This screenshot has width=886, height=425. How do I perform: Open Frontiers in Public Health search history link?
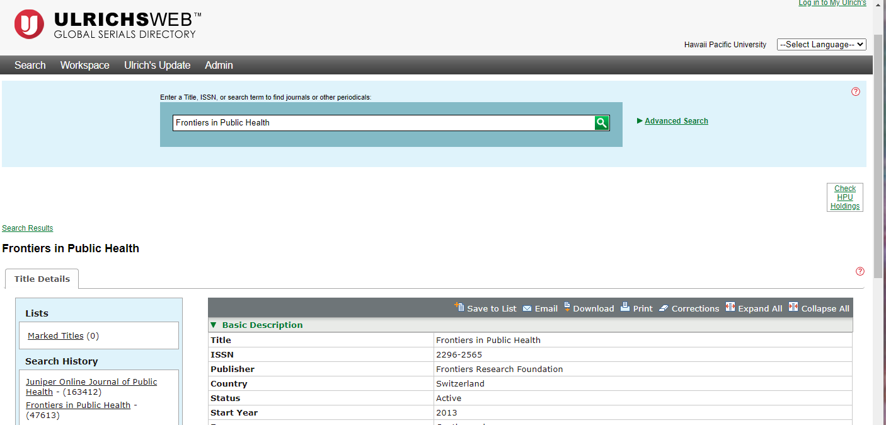coord(78,405)
